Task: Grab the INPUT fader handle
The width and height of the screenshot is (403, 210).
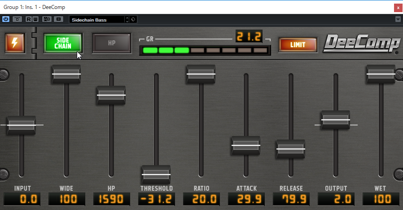Action: pyautogui.click(x=22, y=125)
